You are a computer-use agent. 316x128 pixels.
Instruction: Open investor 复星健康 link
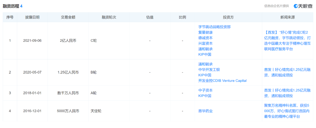[x=206, y=32]
